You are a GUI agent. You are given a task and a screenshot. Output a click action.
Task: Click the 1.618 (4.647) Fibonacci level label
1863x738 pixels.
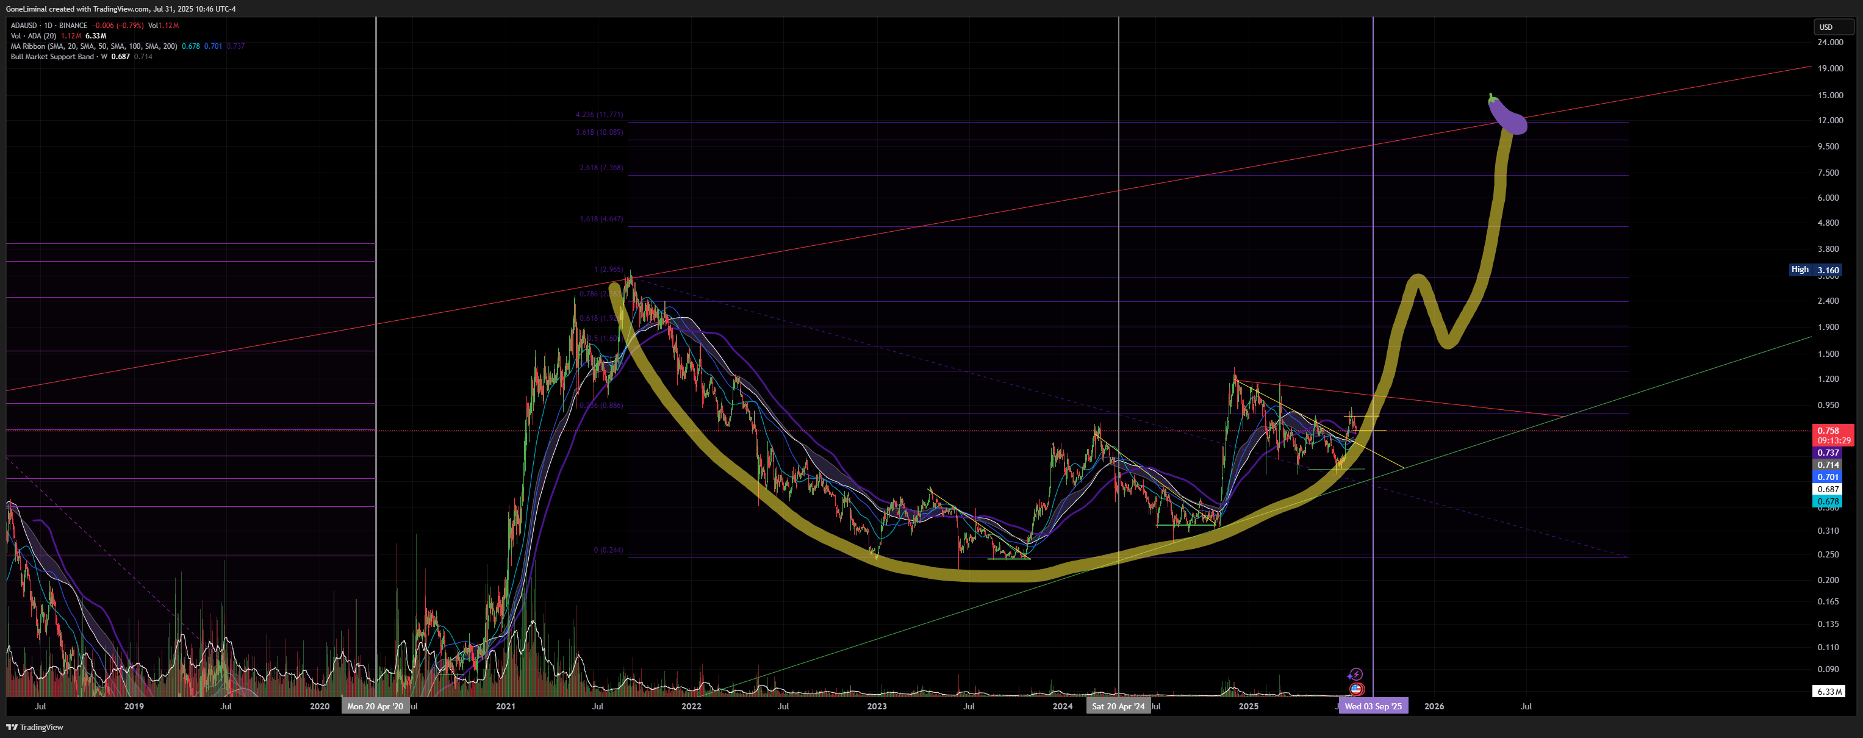pyautogui.click(x=601, y=219)
